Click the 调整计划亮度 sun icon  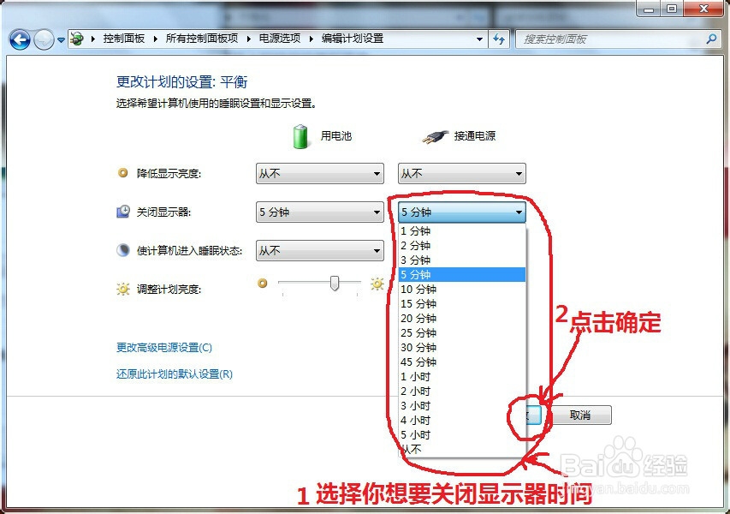pos(123,289)
